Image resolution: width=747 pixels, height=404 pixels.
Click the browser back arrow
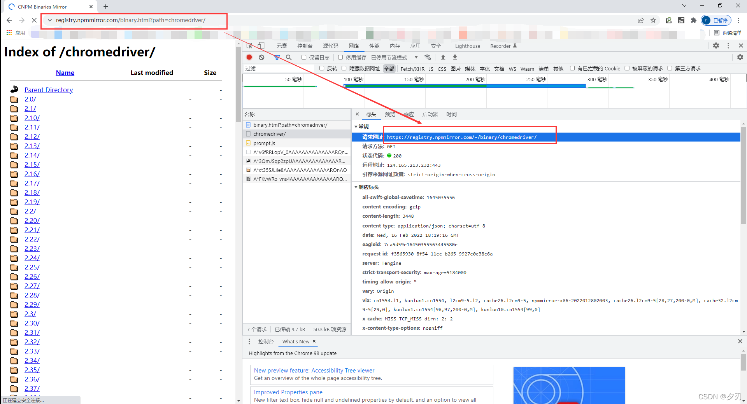pos(9,20)
